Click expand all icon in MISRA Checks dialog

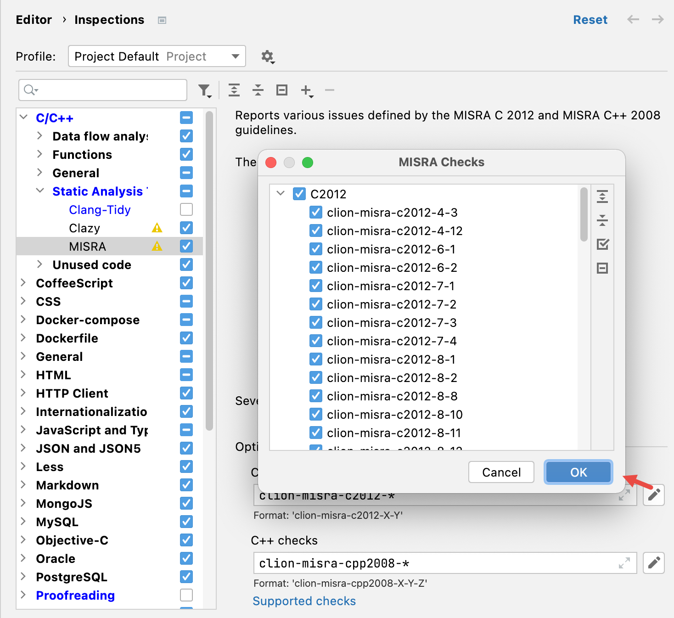602,197
